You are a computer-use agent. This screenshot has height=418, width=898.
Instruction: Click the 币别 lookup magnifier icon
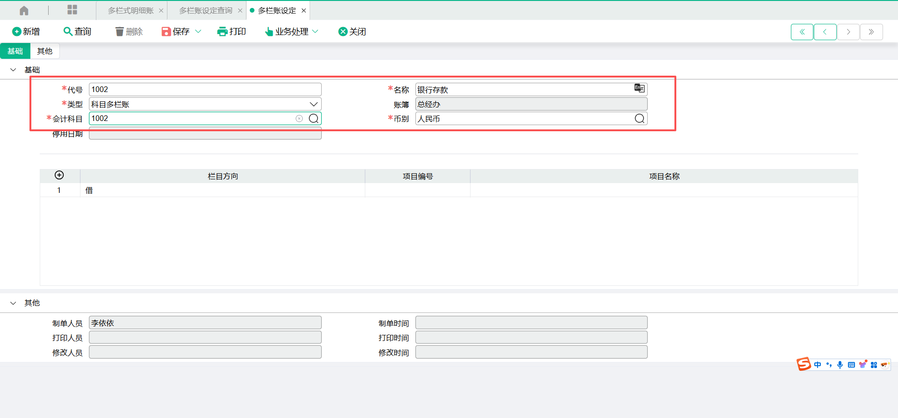pyautogui.click(x=639, y=119)
